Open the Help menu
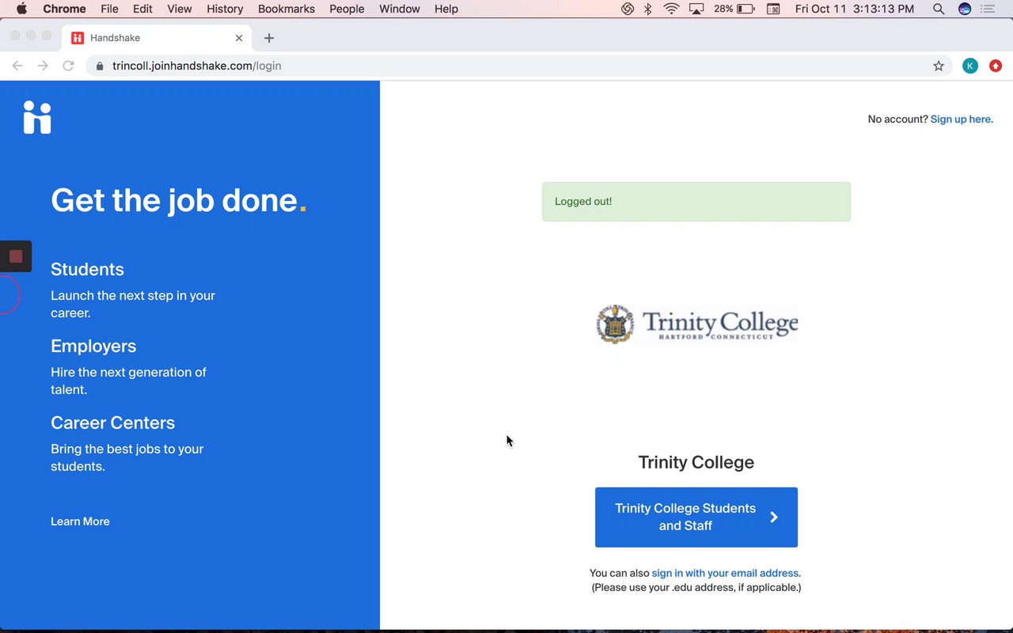The width and height of the screenshot is (1013, 633). (x=446, y=9)
